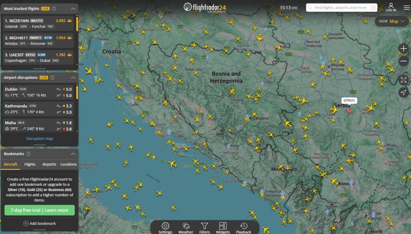Viewport: 411px width, 234px height.
Task: Collapse the Bookmarks panel
Action: click(x=73, y=154)
